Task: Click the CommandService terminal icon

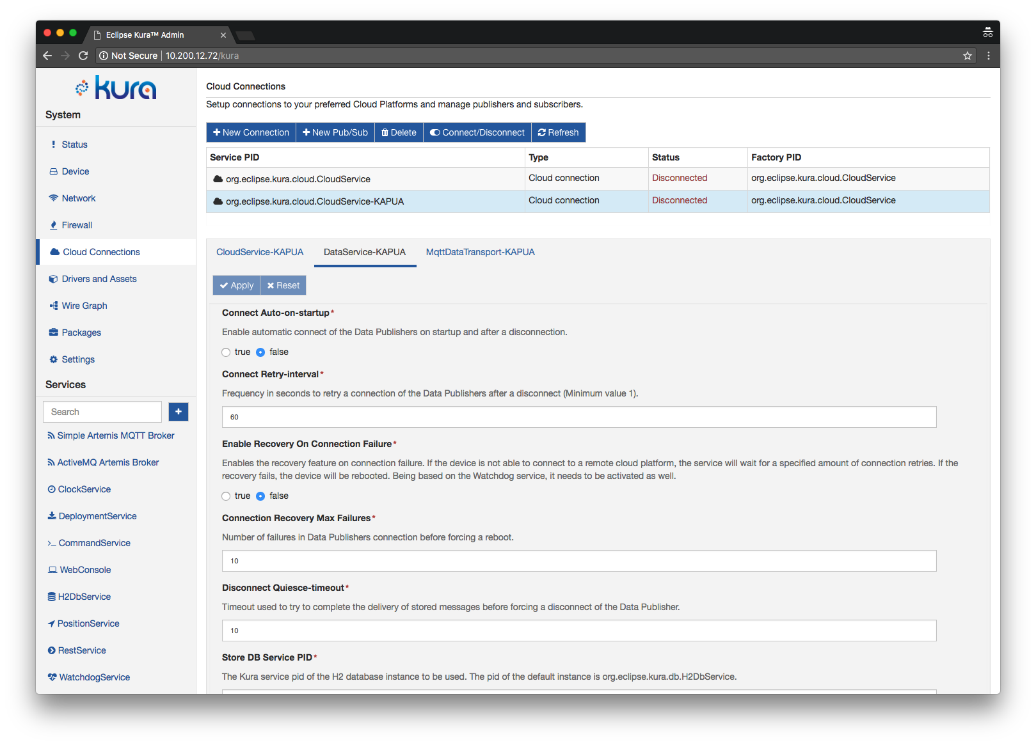Action: [x=52, y=543]
